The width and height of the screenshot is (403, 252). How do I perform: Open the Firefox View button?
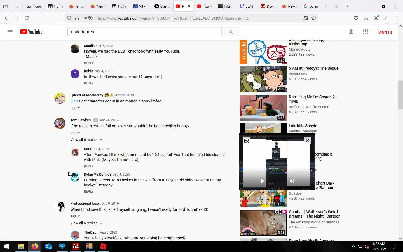(6, 6)
